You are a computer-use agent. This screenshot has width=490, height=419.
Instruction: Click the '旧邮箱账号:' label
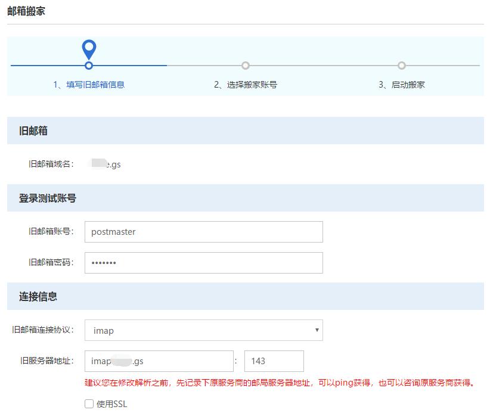(x=51, y=231)
